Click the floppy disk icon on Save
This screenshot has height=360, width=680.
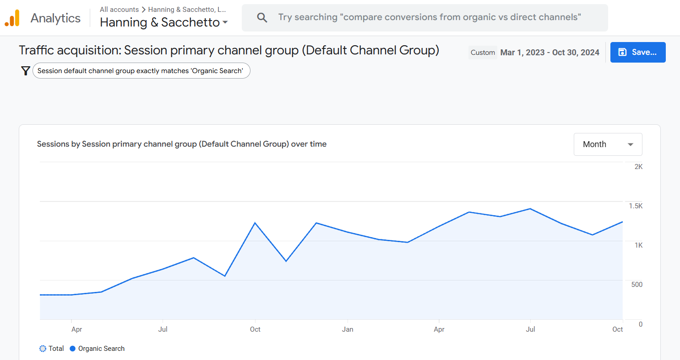click(622, 52)
